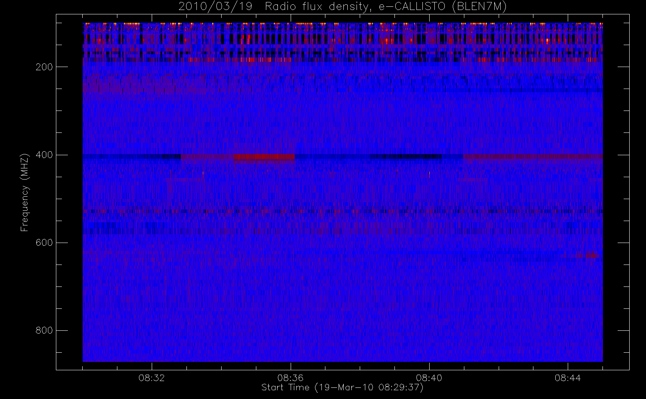Viewport: 646px width, 399px height.
Task: Click the bright red burst at 400 MHz
Action: [264, 158]
